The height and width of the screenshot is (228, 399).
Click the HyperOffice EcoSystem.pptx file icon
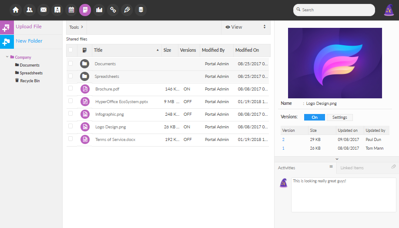pos(85,101)
